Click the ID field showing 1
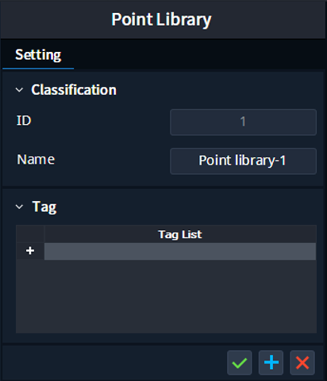Viewport: 327px width, 381px height. click(x=243, y=122)
